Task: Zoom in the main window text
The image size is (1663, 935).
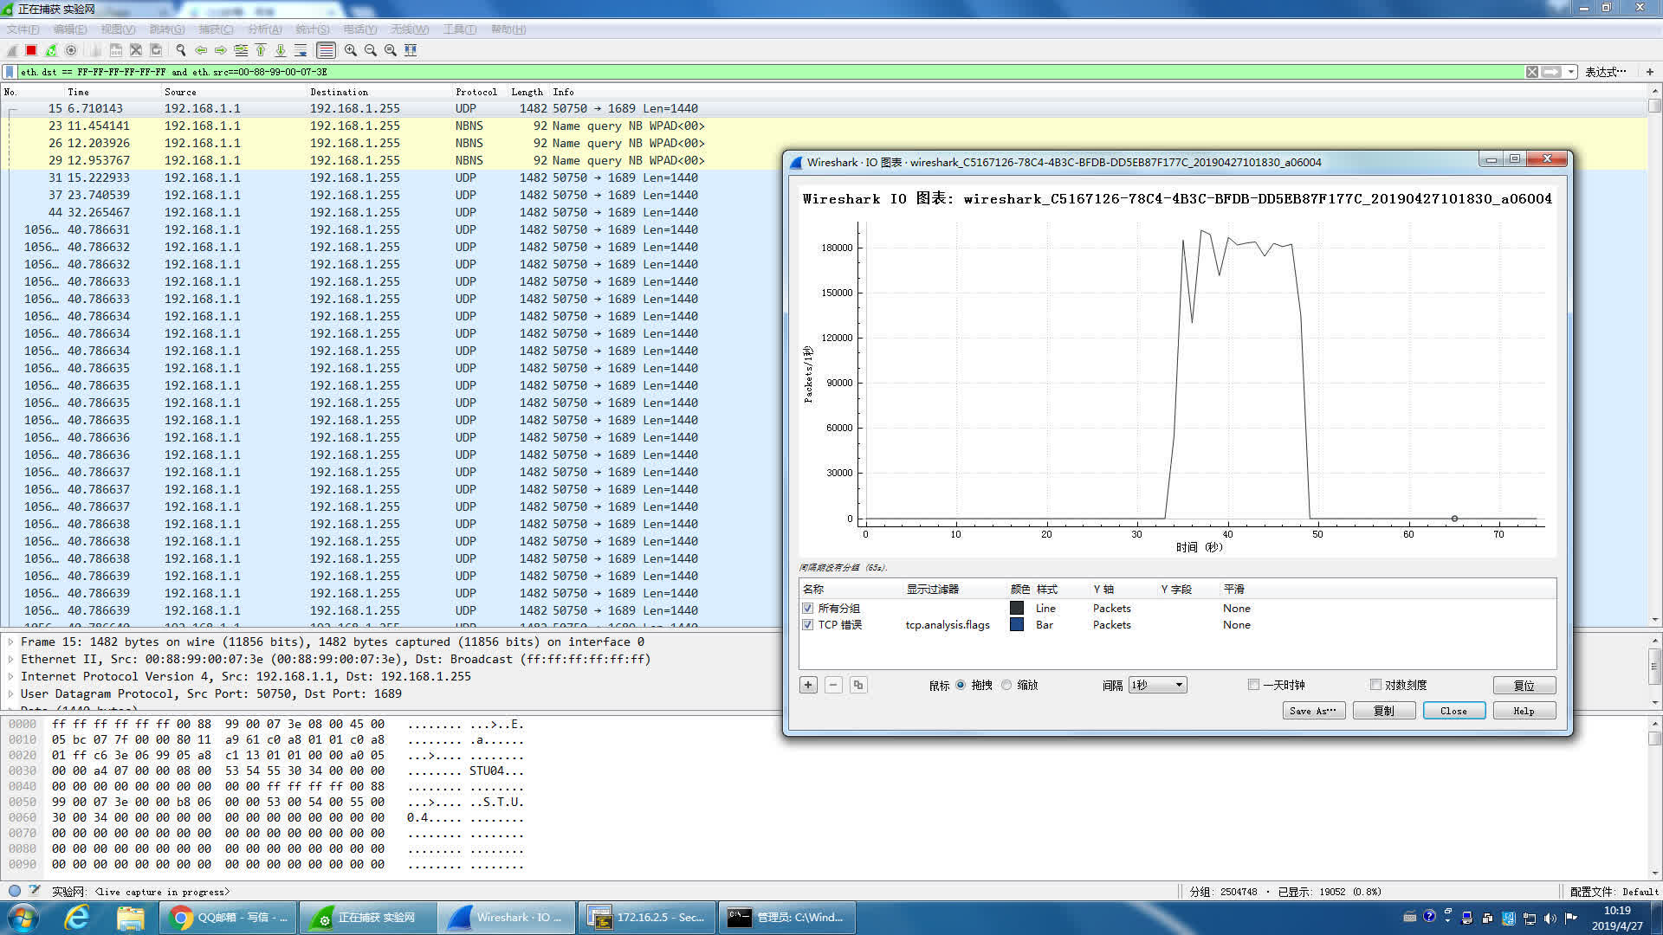Action: click(x=350, y=50)
